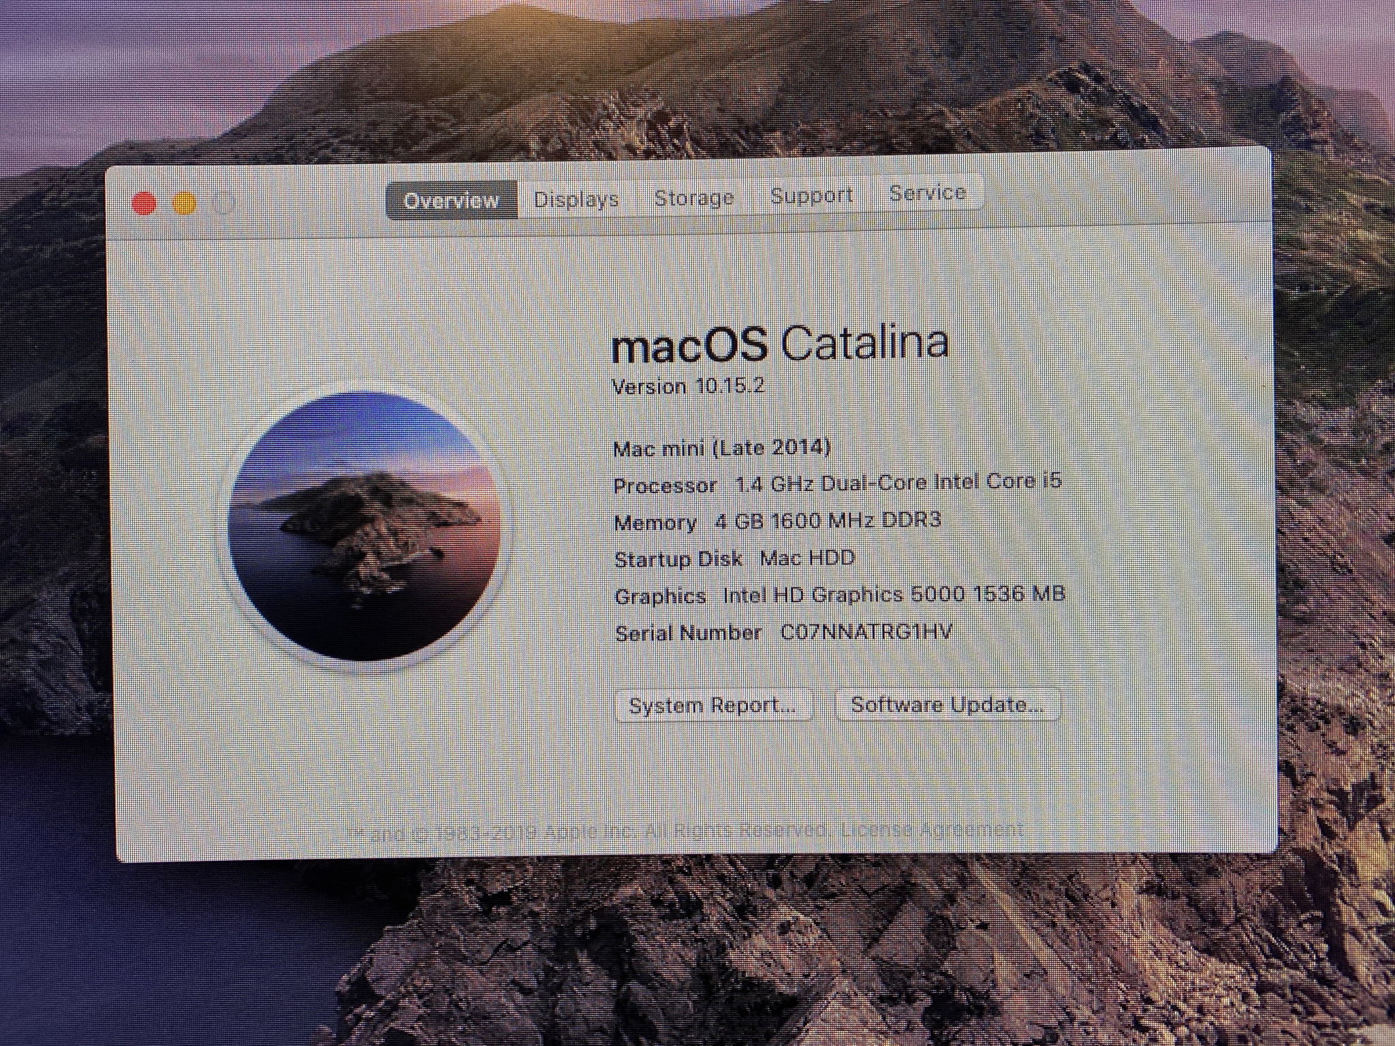
Task: Click the desktop wallpaper below the window
Action: (x=681, y=953)
